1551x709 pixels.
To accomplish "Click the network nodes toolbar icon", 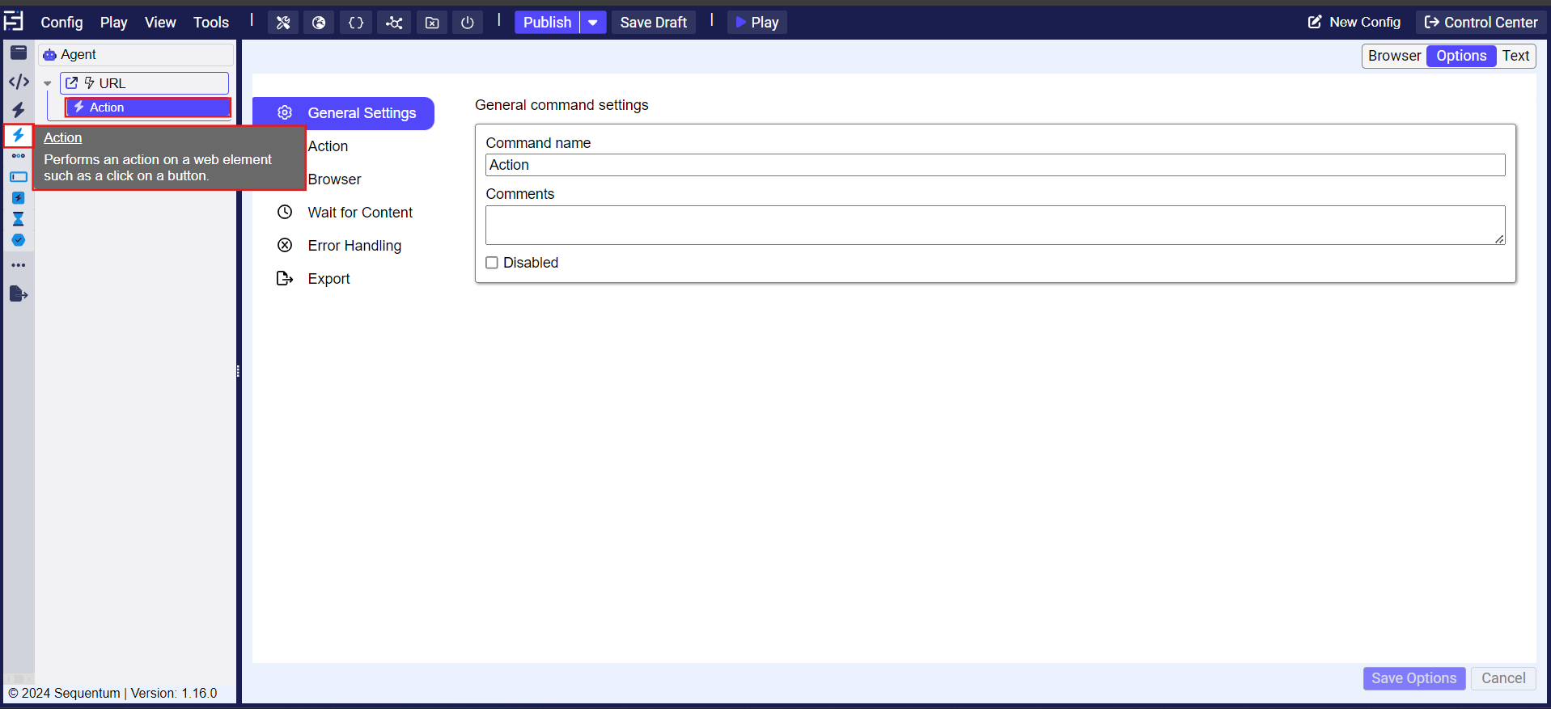I will pyautogui.click(x=394, y=23).
